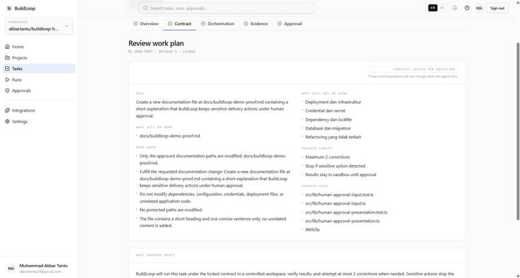Image resolution: width=520 pixels, height=278 pixels.
Task: Open Runs in the sidebar
Action: [x=39, y=79]
